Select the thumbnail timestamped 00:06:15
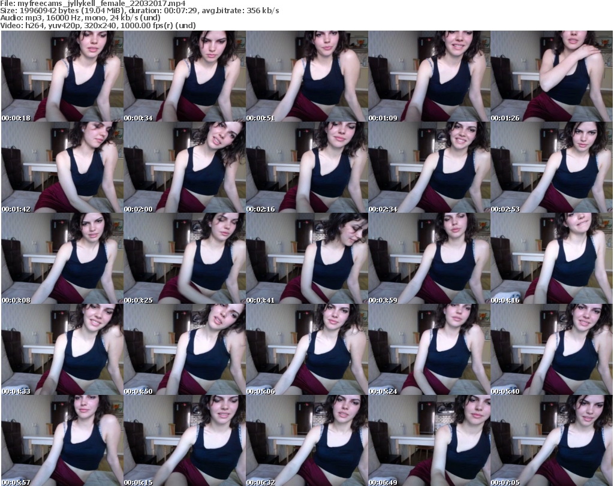This screenshot has height=486, width=614. 185,440
